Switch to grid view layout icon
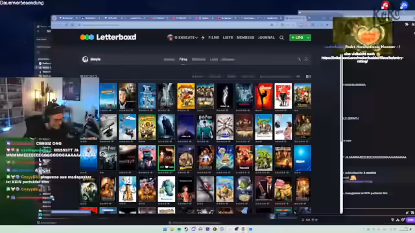Screen dimensions: 415x233 pyautogui.click(x=307, y=76)
